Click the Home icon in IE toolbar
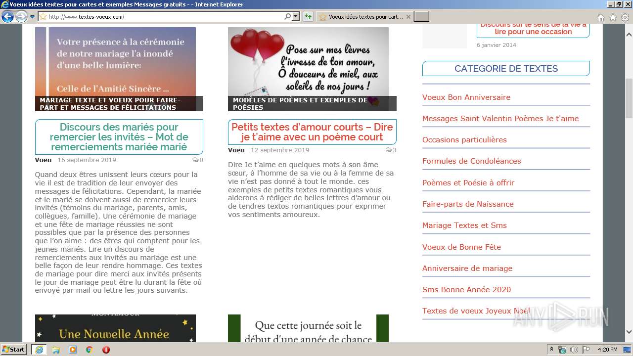Image resolution: width=633 pixels, height=356 pixels. click(600, 17)
